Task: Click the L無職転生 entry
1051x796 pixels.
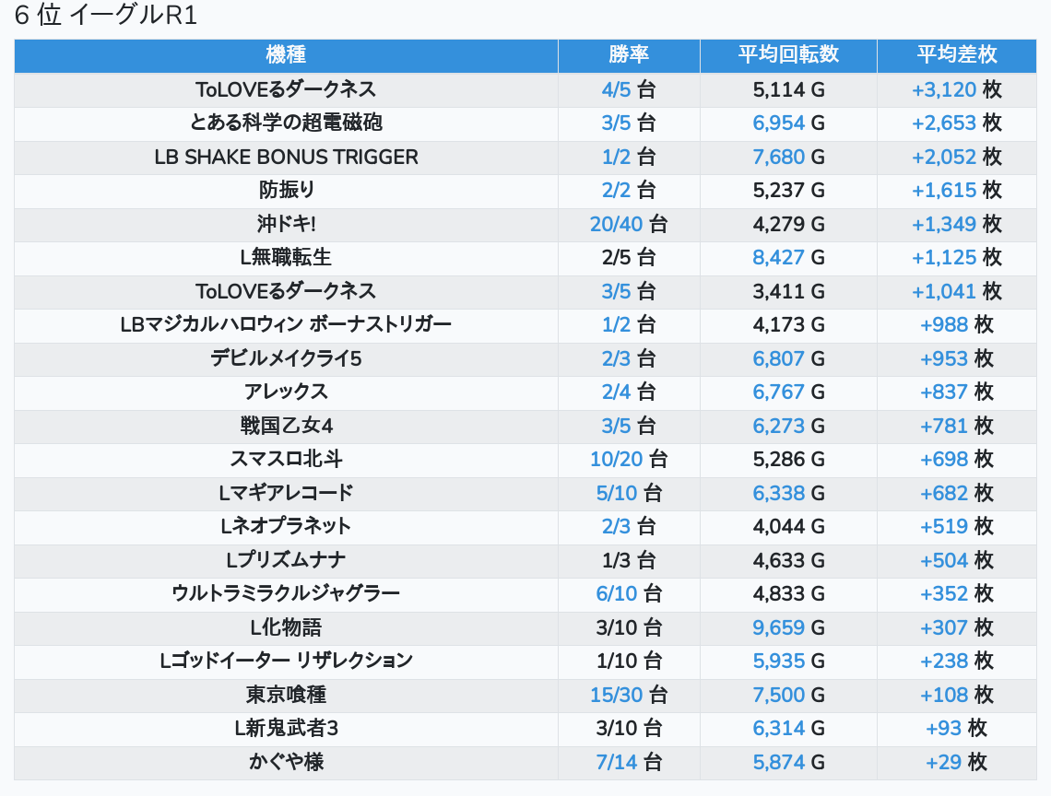Action: click(286, 257)
